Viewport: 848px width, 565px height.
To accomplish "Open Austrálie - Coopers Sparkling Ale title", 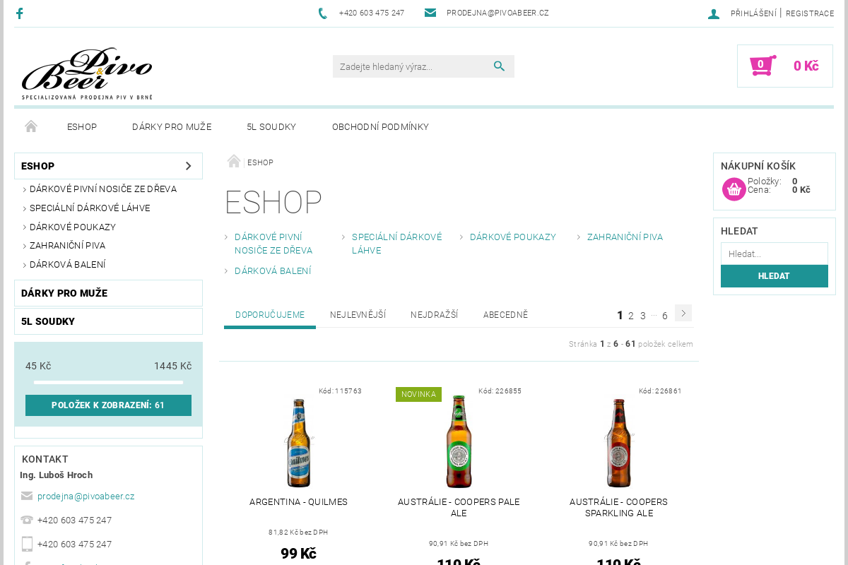I will (619, 508).
